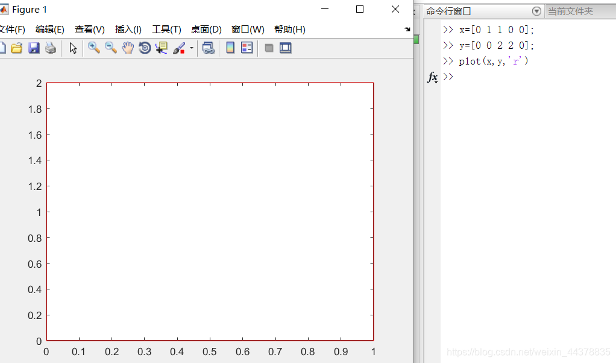Click the x-axis tick label 0.9
The width and height of the screenshot is (616, 363).
coord(341,352)
